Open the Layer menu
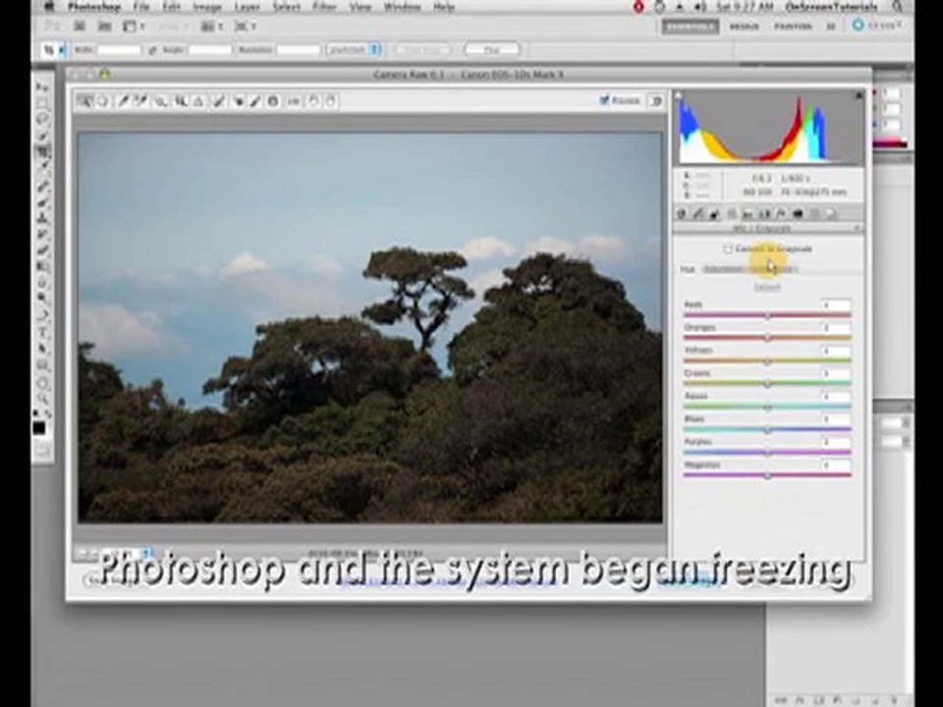 [x=247, y=7]
